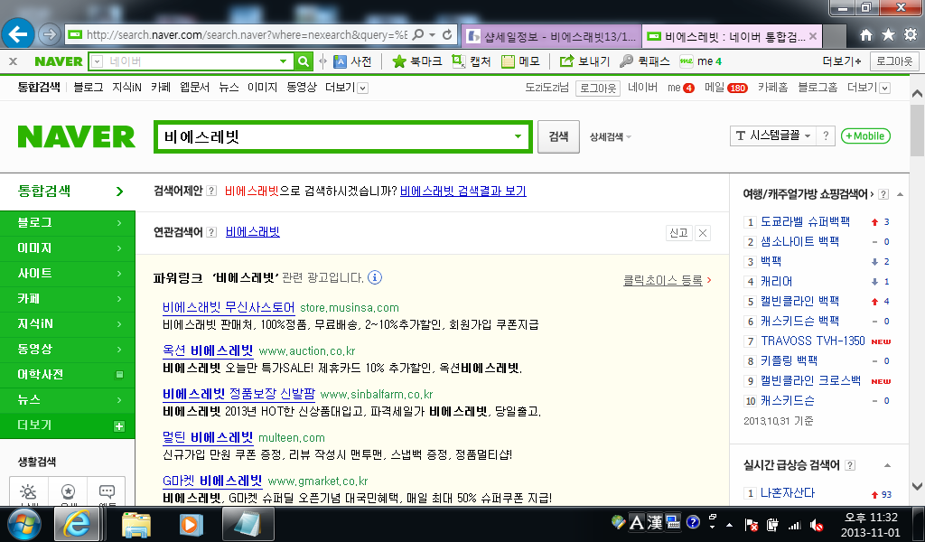
Task: Click the muted volume icon in the tray
Action: (x=817, y=524)
